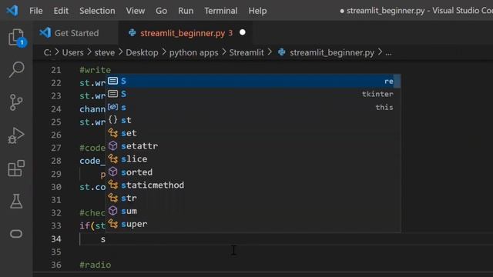Click streamlit_beginner.py in the breadcrumb
This screenshot has height=277, width=493.
click(x=332, y=52)
